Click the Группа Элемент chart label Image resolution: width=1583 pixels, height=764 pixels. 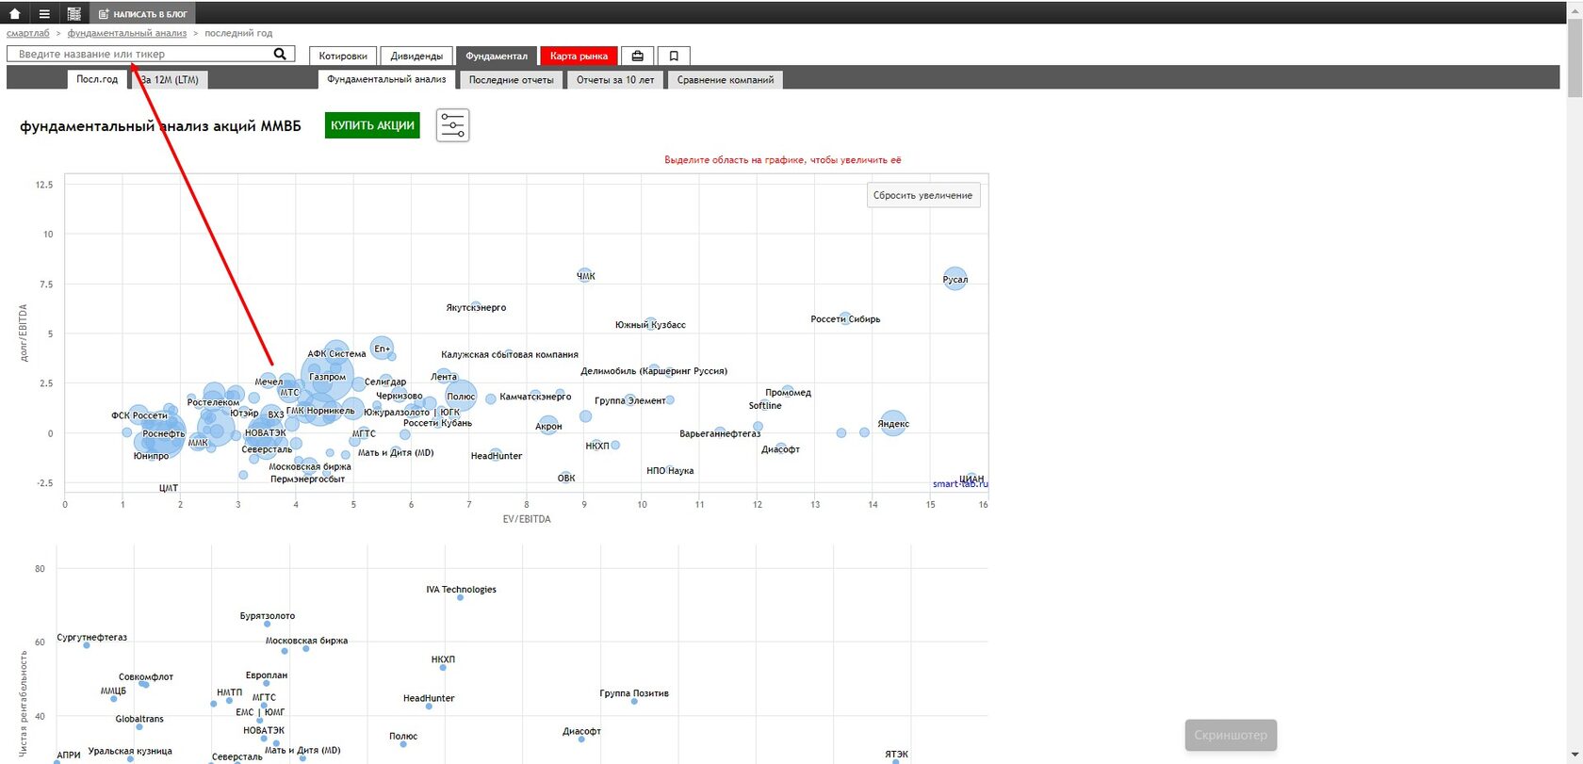pos(630,401)
